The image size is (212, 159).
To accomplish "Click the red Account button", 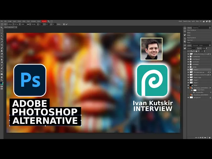I will click(44, 21).
